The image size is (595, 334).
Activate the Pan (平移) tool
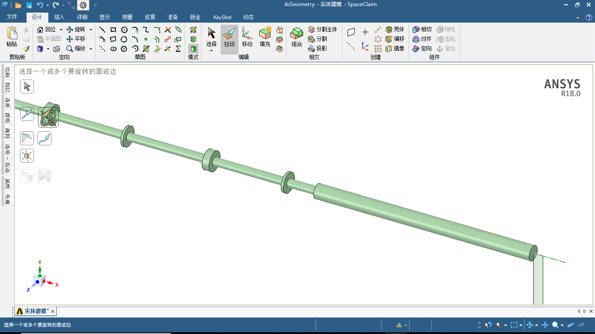(x=76, y=39)
